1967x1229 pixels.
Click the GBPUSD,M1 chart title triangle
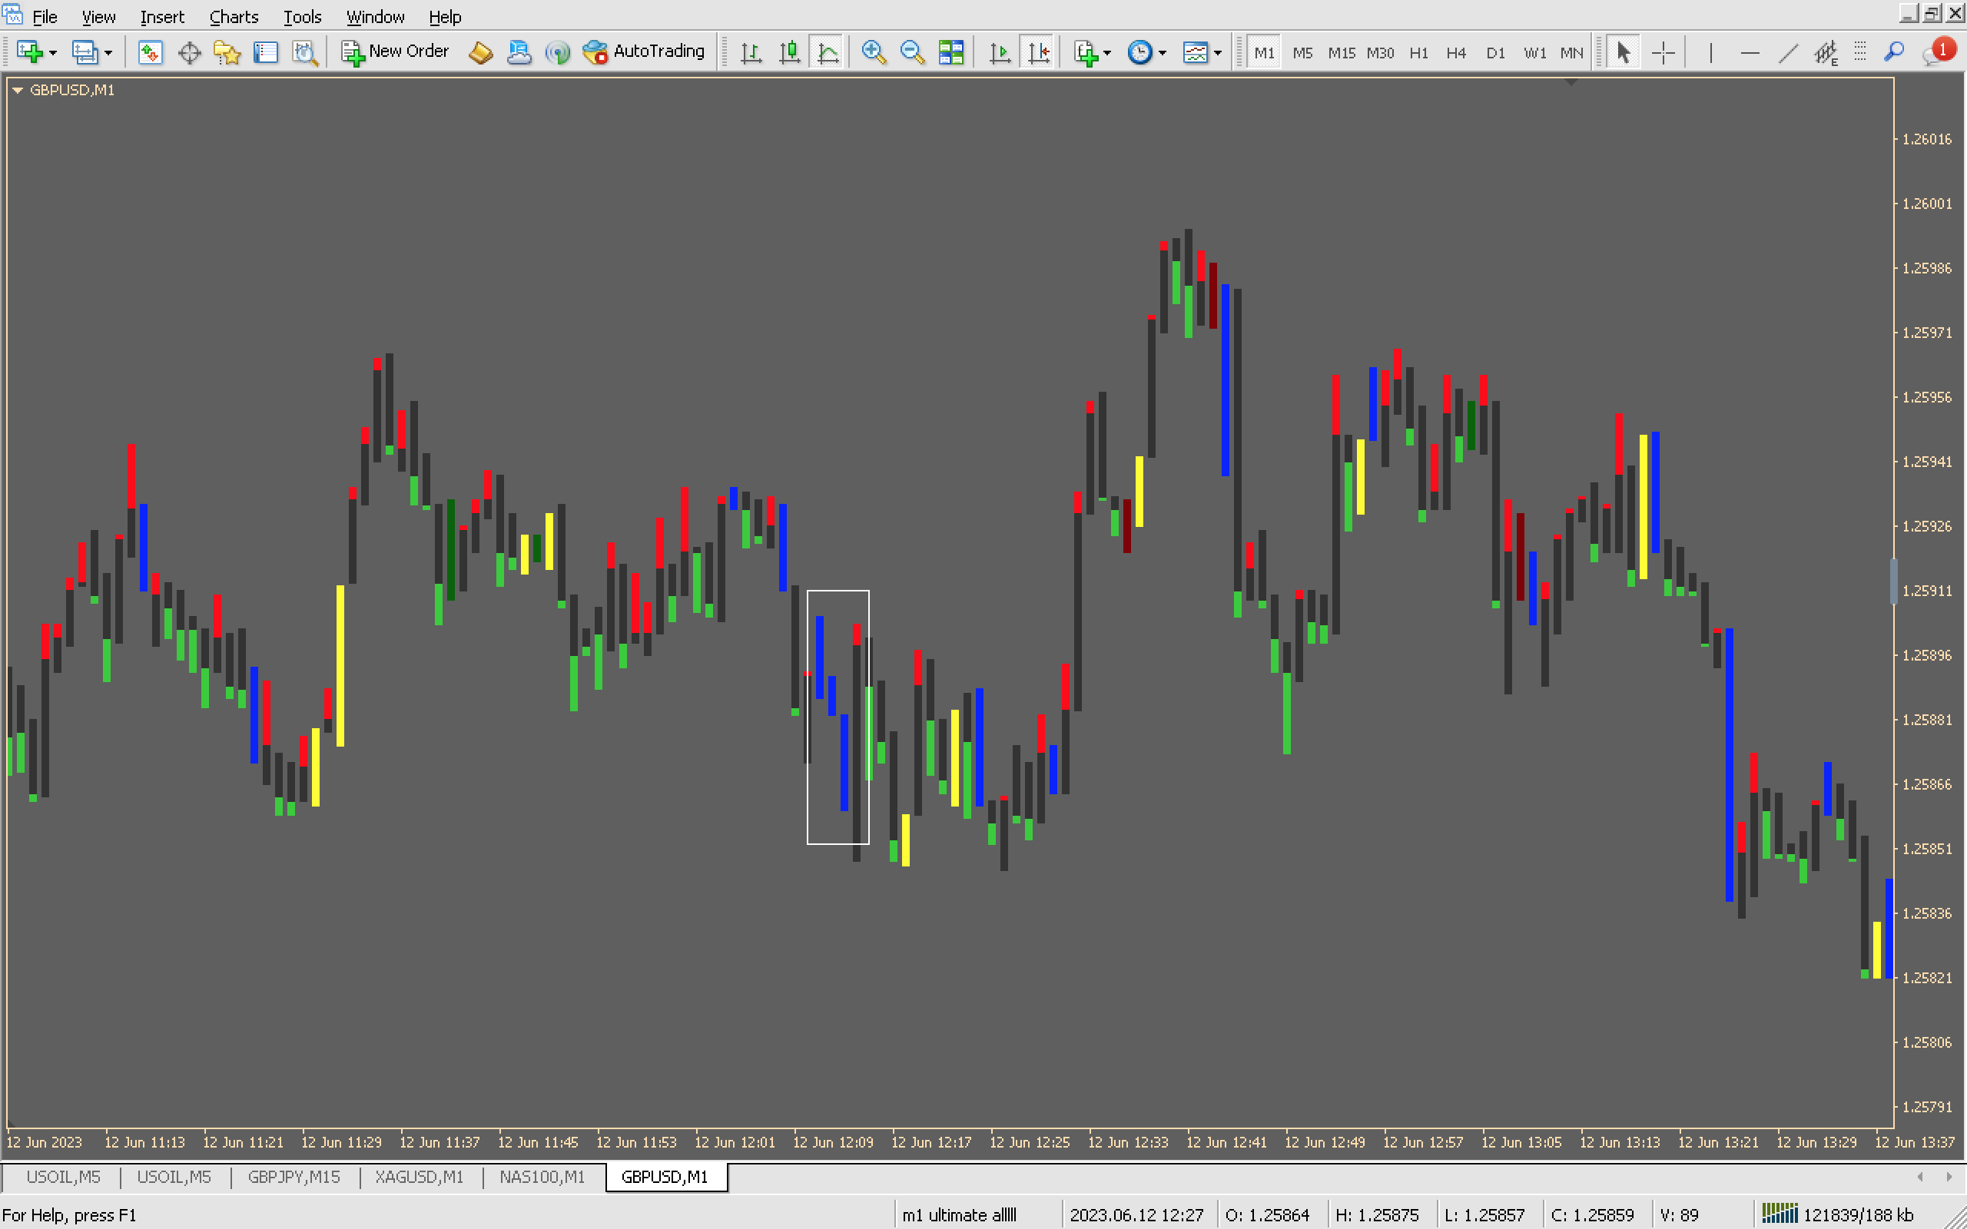pyautogui.click(x=17, y=90)
